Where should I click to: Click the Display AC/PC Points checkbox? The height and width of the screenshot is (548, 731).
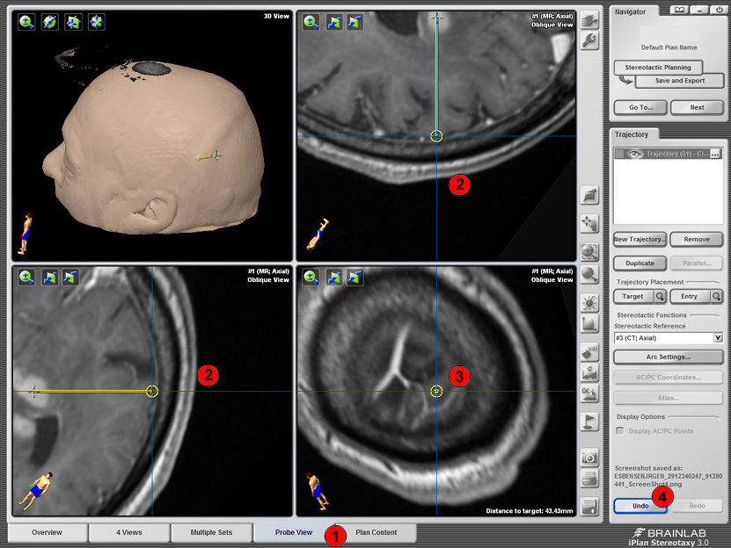[620, 430]
